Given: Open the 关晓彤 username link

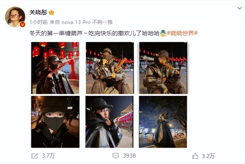Looking at the screenshot, I should [x=38, y=12].
